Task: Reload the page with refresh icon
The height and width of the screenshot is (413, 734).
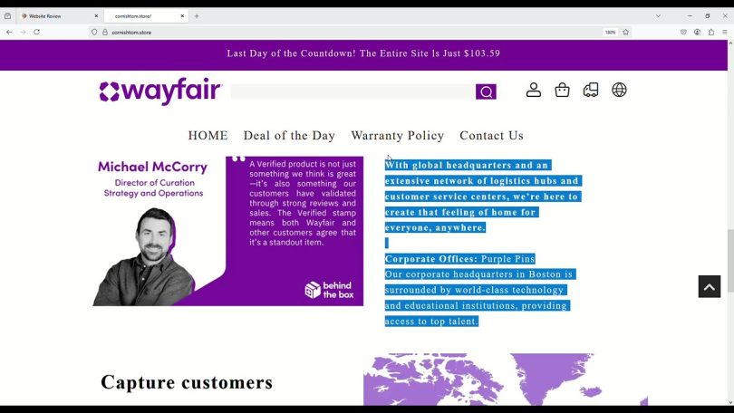Action: 36,33
